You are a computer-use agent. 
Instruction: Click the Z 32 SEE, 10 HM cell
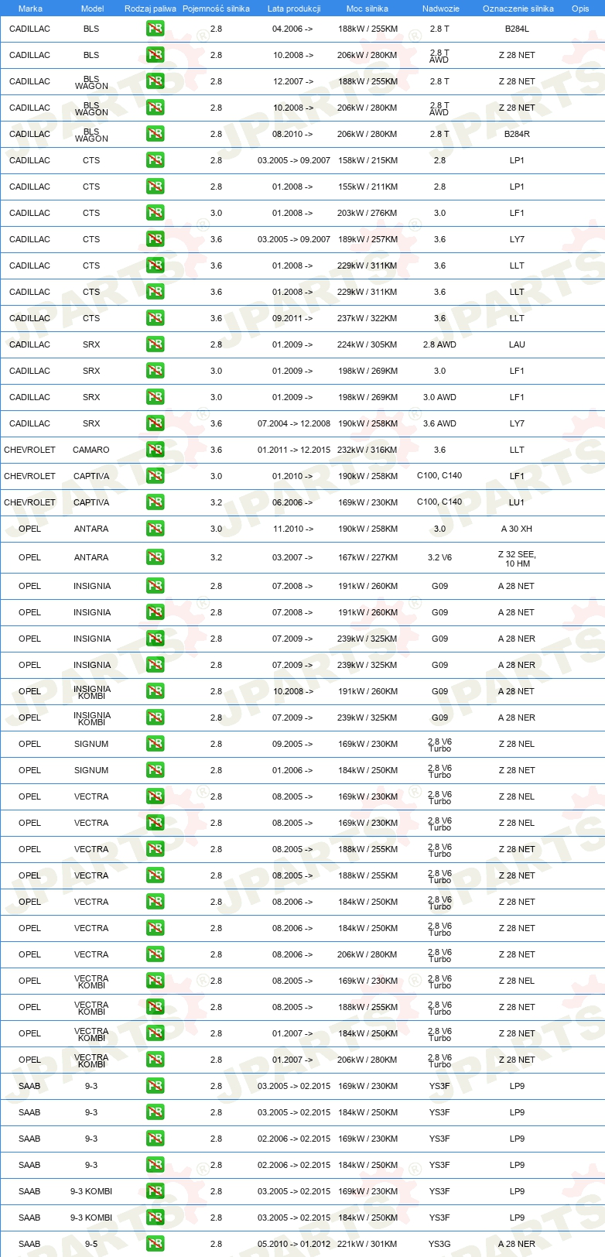point(517,559)
